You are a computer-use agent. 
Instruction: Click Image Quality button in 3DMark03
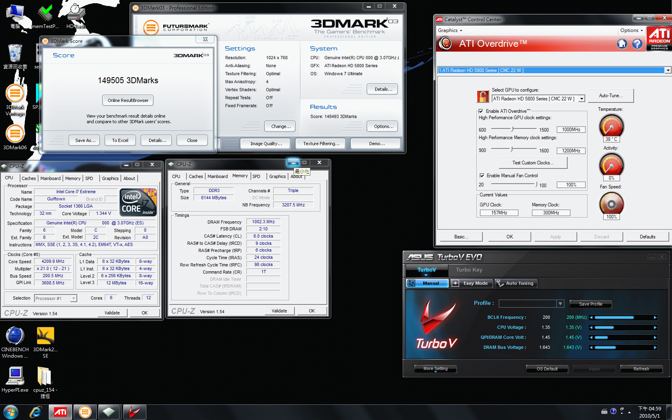[x=266, y=144]
